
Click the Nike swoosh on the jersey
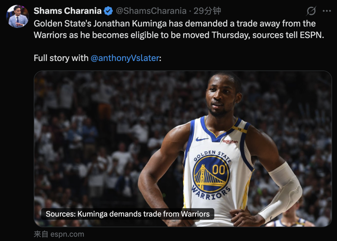click(x=202, y=139)
